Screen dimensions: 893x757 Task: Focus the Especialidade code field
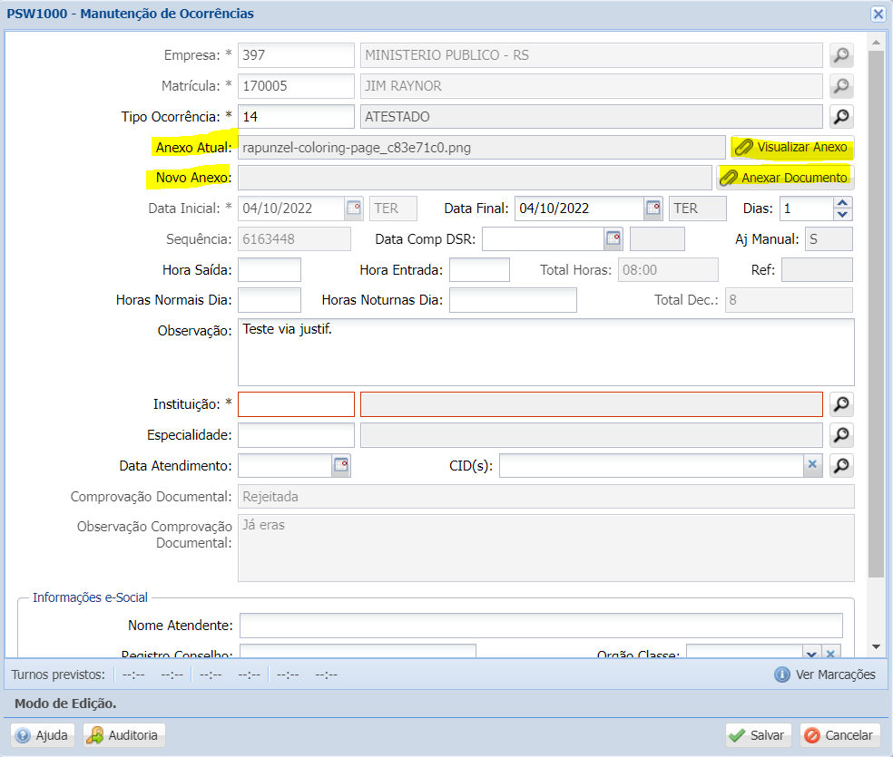point(296,435)
